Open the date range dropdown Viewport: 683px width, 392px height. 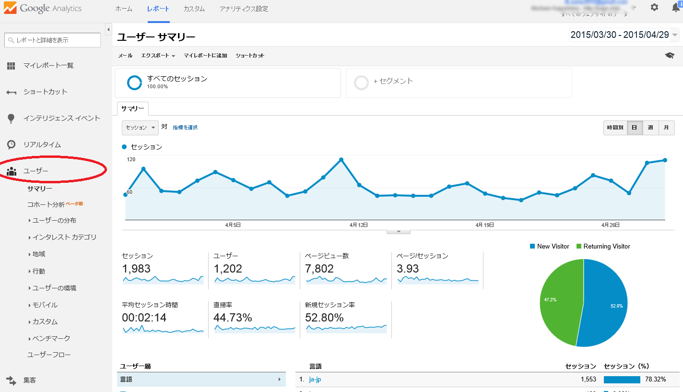(624, 35)
